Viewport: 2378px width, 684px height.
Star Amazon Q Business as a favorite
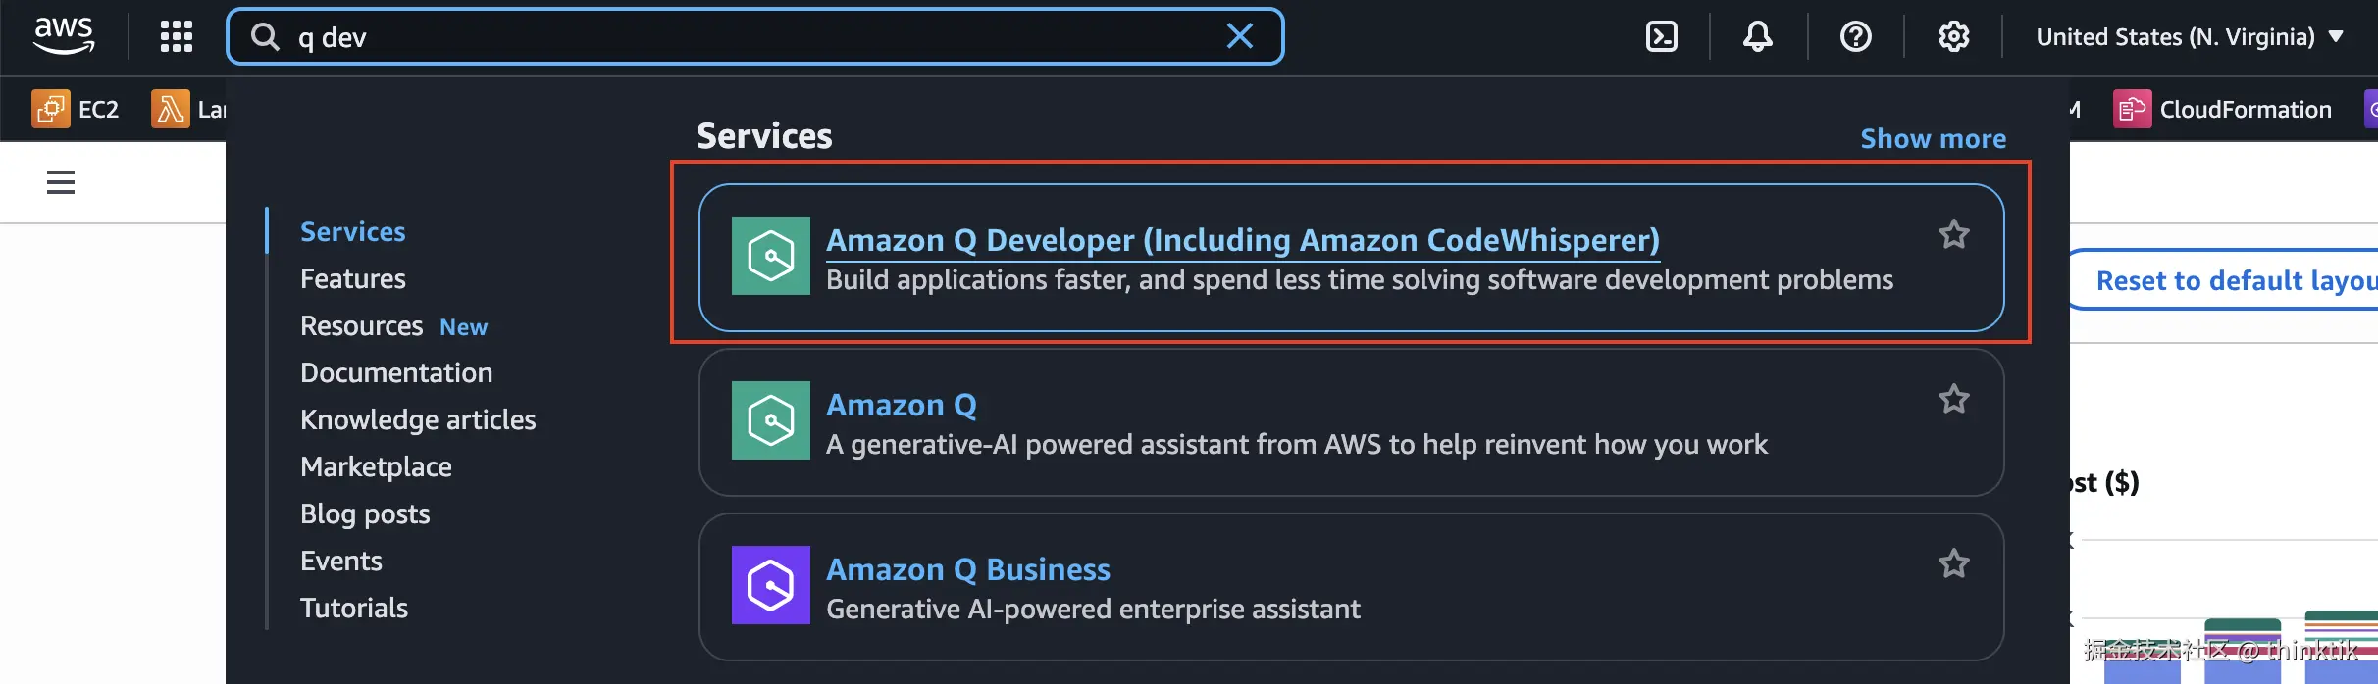tap(1953, 563)
